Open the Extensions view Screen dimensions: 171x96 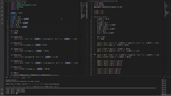(2, 15)
